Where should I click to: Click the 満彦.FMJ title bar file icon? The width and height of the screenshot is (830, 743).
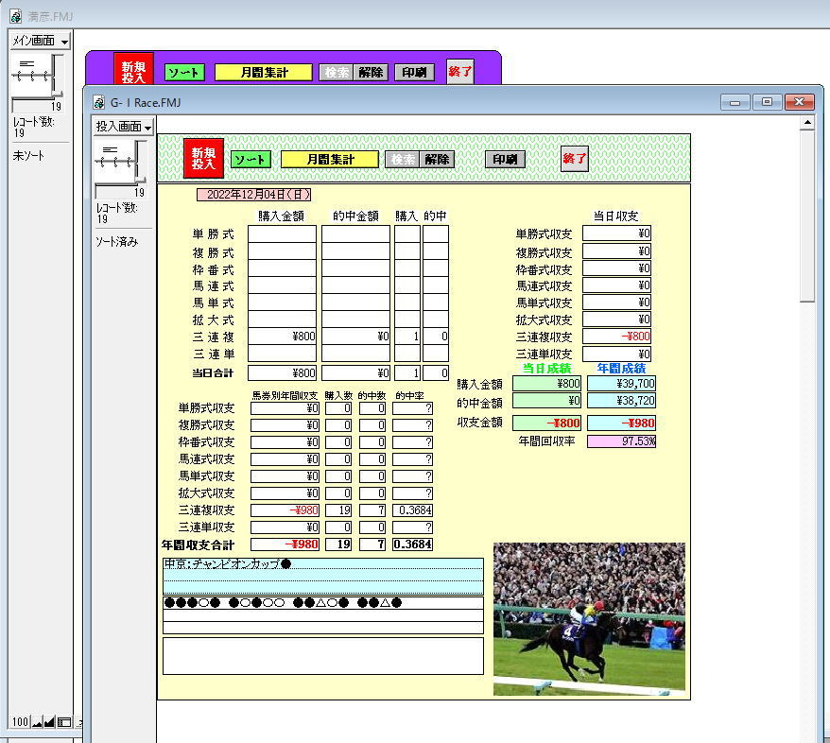click(16, 16)
